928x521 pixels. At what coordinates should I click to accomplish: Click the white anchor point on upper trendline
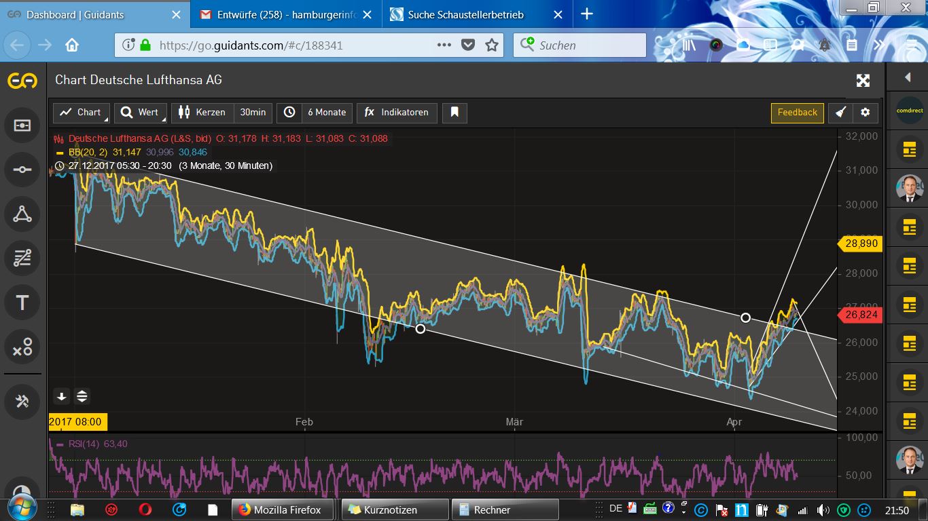[745, 317]
